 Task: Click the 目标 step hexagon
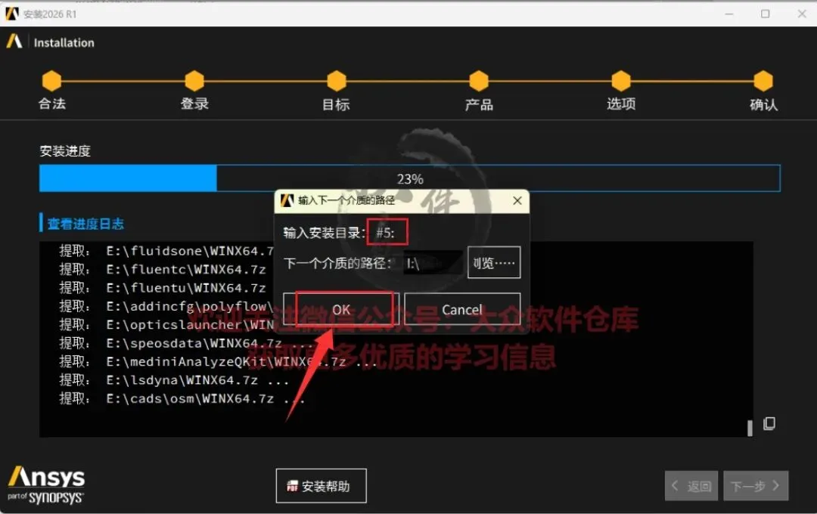[337, 81]
